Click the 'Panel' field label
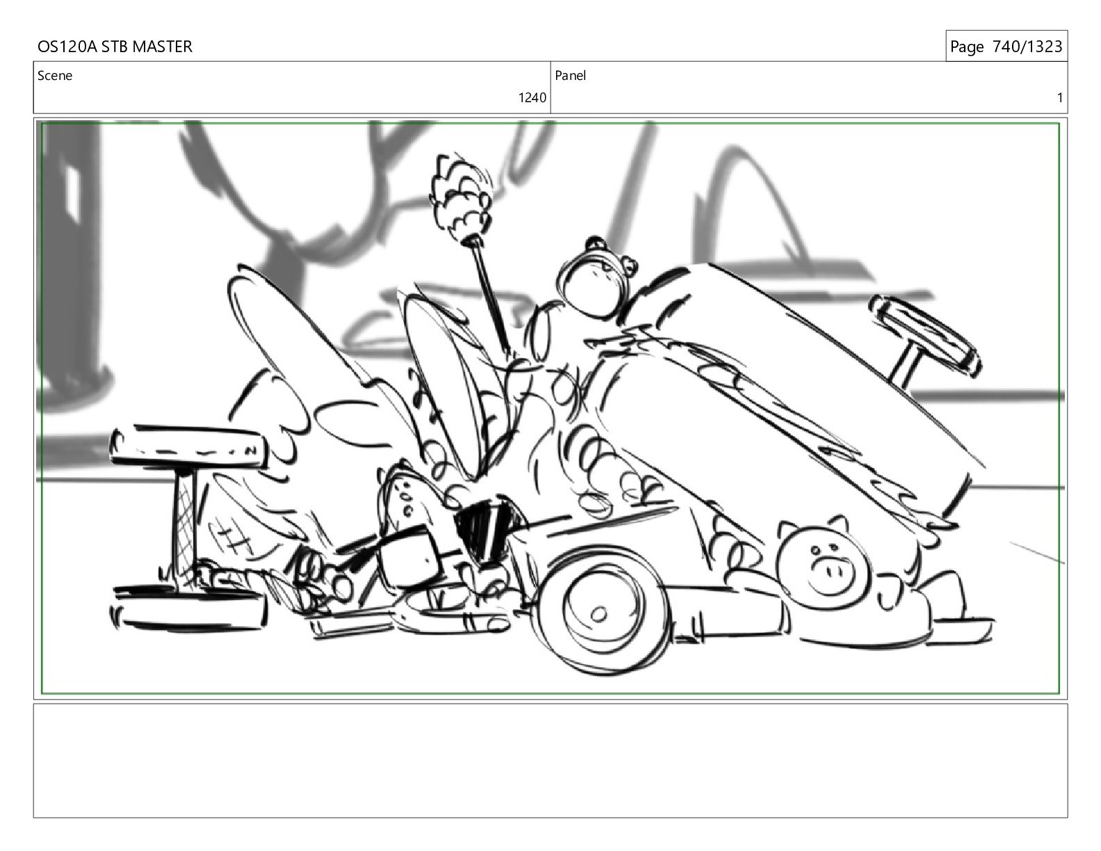This screenshot has height=851, width=1101. point(571,76)
